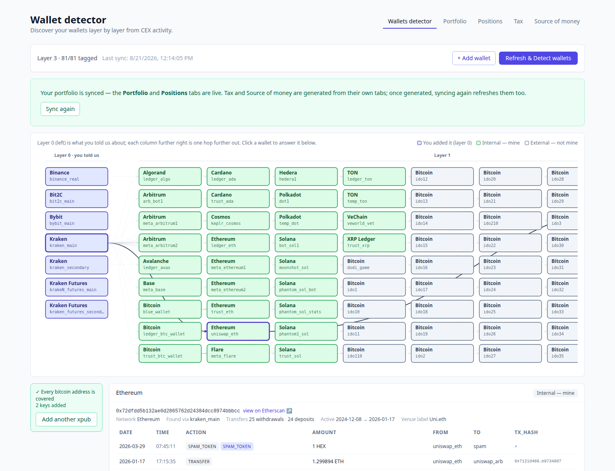
Task: Click the TX_HASH column header
Action: tap(526, 433)
